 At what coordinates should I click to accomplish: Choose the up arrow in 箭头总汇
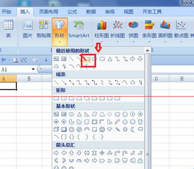(x=71, y=153)
